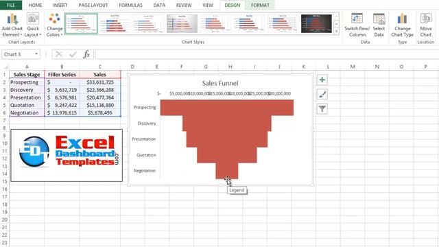Open the FORMULAS tab

pyautogui.click(x=130, y=5)
